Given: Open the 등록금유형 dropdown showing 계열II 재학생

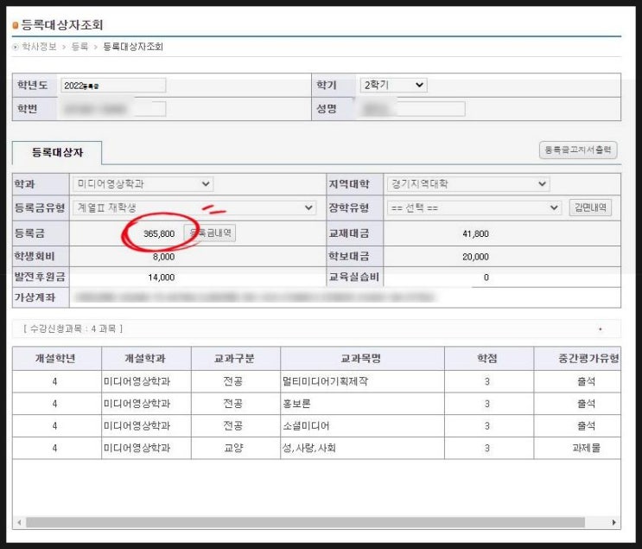Looking at the screenshot, I should click(x=194, y=207).
